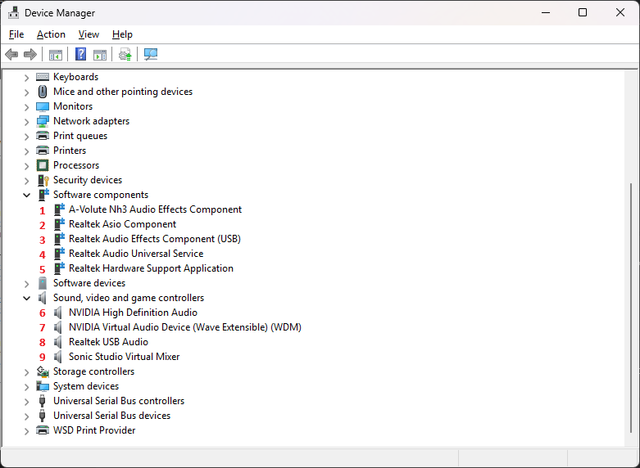Expand the Processors chevron

tap(26, 166)
